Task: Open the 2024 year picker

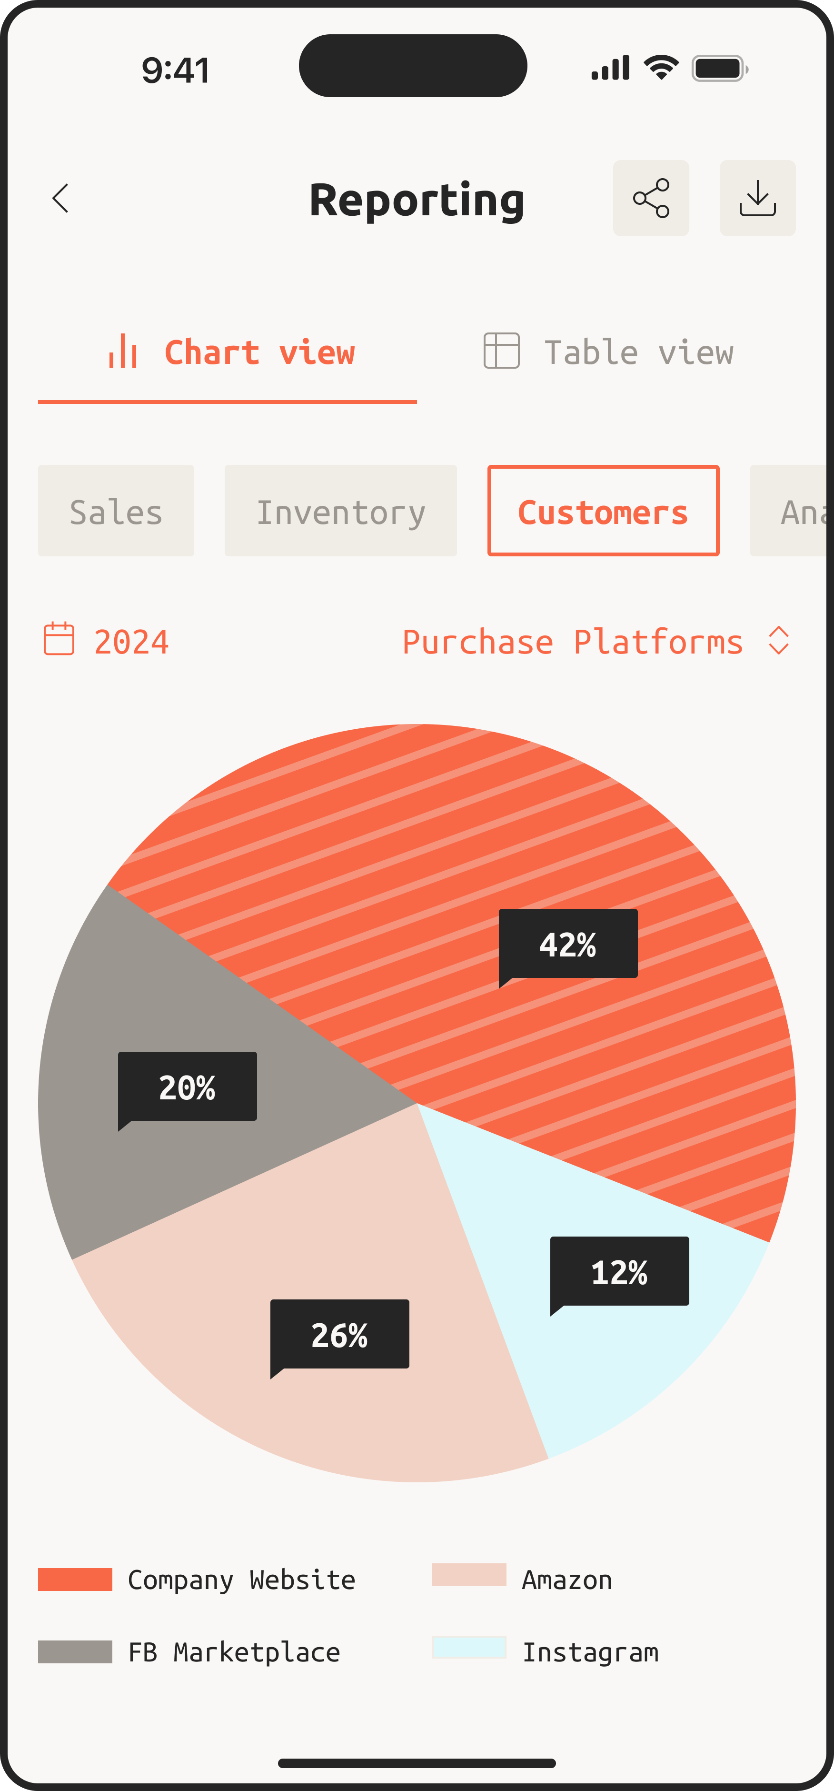Action: (x=131, y=641)
